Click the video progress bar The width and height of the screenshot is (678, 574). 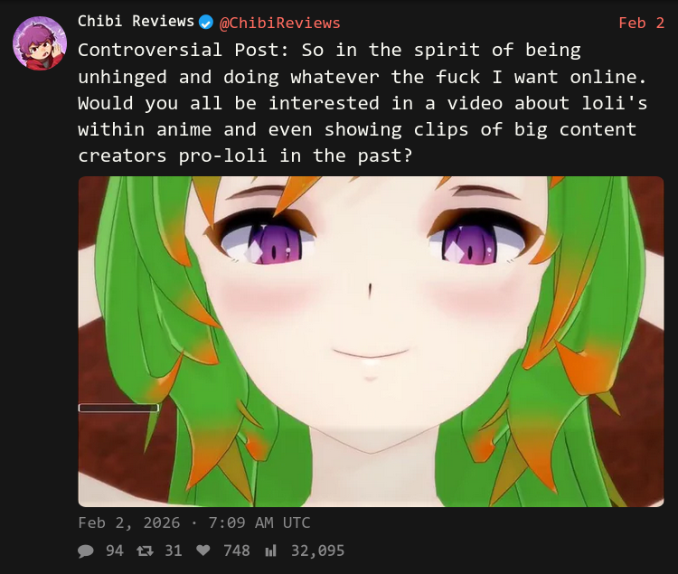click(118, 408)
